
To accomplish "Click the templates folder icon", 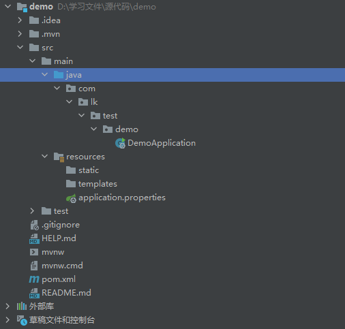I will [71, 184].
